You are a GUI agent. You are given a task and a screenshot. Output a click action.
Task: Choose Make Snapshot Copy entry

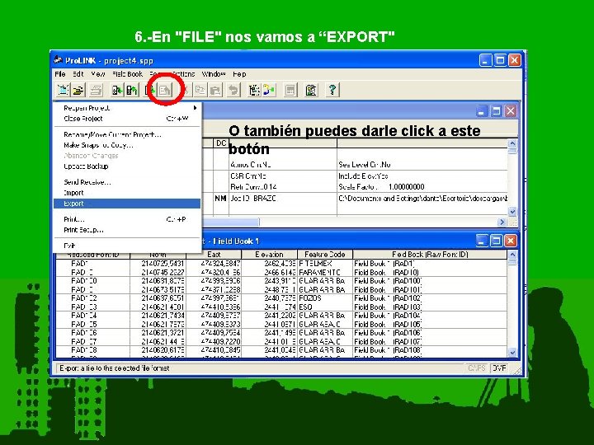(127, 145)
